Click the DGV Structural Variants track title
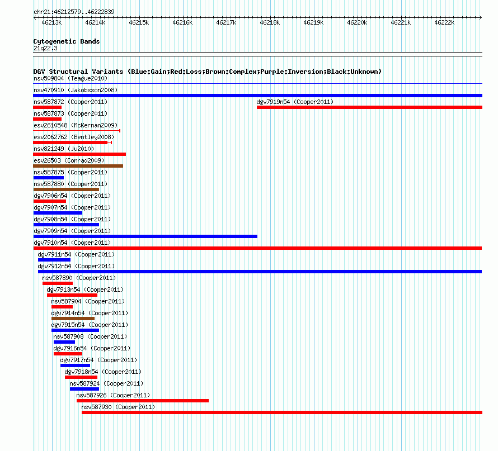 tap(207, 72)
